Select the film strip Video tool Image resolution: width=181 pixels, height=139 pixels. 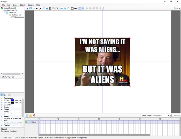coord(50,8)
